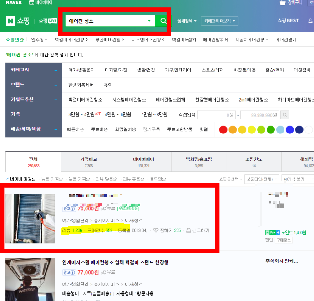Click the green search magnifier button
Image resolution: width=314 pixels, height=301 pixels.
click(163, 21)
